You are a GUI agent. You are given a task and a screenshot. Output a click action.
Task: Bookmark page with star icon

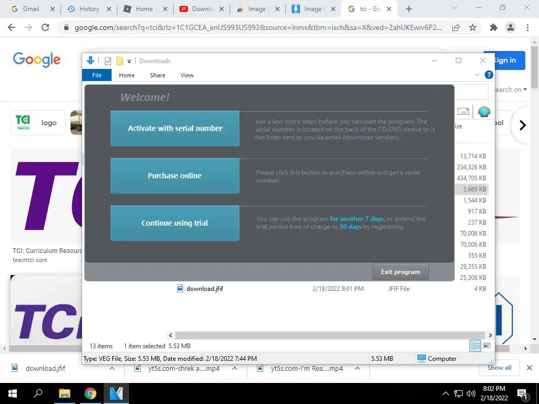click(473, 27)
